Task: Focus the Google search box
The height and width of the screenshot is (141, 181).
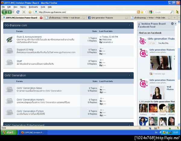Action: coord(162,12)
